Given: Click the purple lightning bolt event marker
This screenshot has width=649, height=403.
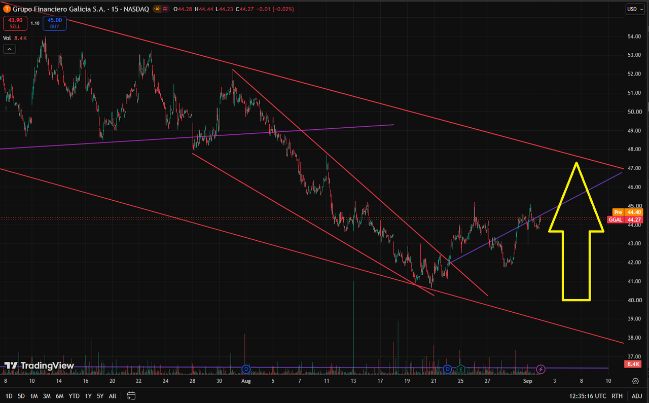Looking at the screenshot, I should 541,369.
